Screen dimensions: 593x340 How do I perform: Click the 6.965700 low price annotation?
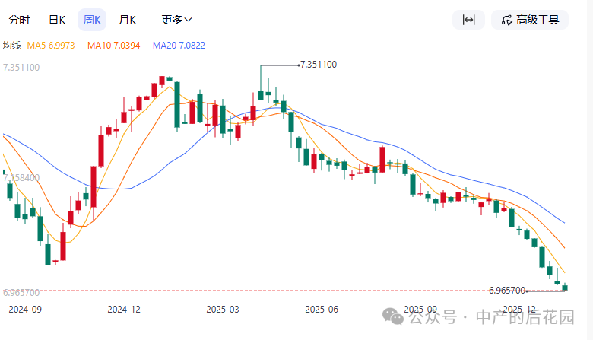(507, 291)
